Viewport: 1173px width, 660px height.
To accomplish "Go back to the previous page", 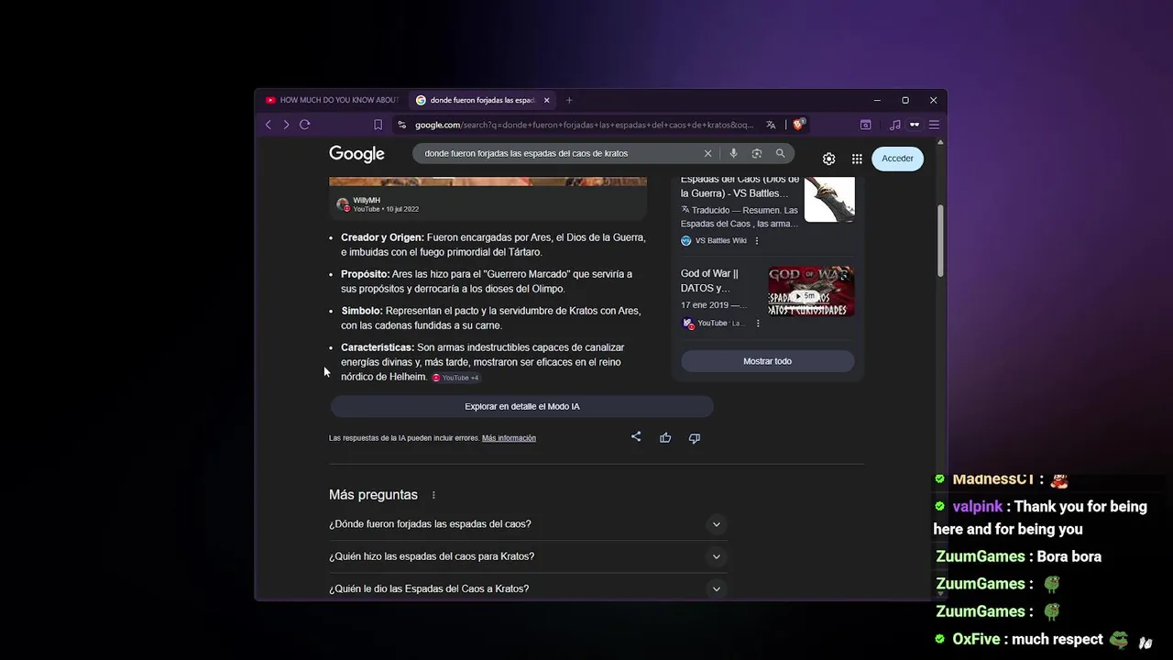I will coord(269,125).
